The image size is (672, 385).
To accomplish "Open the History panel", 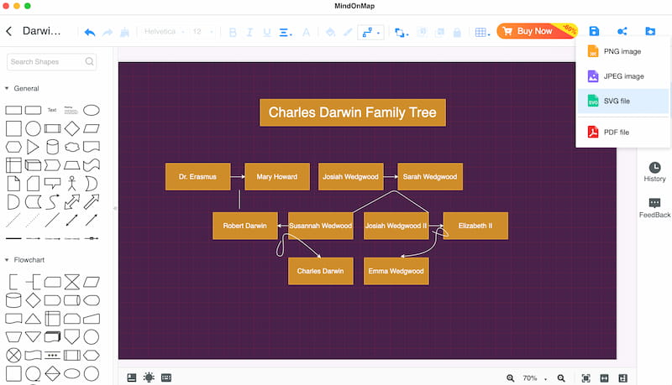I will [x=654, y=172].
